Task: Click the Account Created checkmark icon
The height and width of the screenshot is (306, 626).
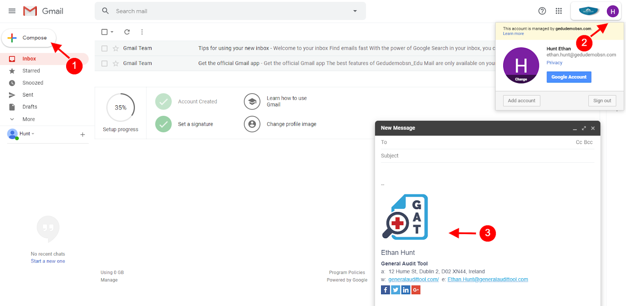Action: click(x=164, y=101)
